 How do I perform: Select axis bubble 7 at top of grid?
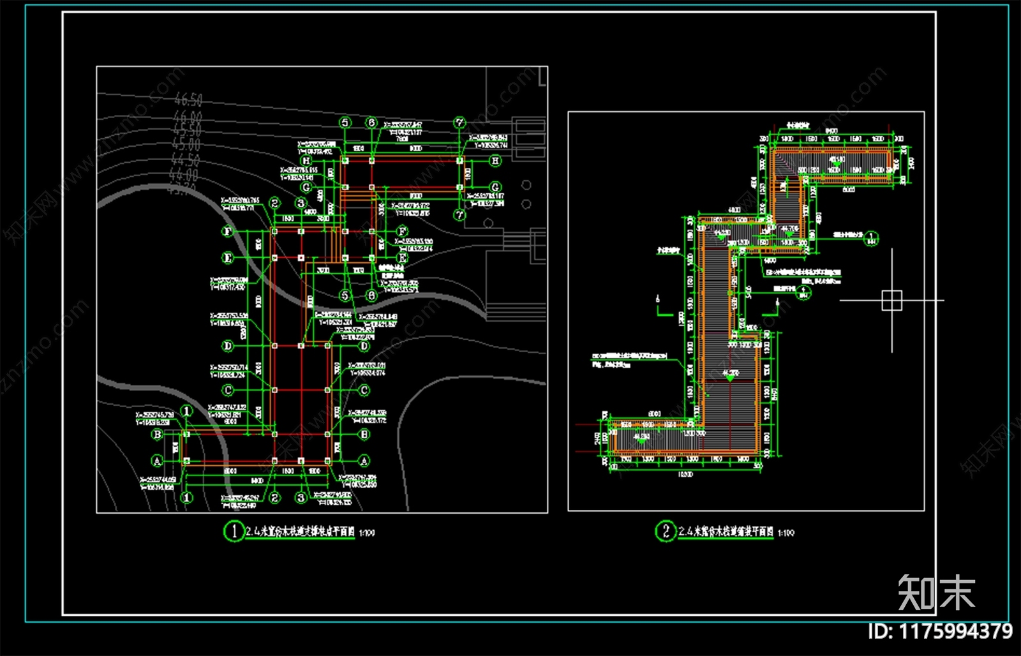460,123
